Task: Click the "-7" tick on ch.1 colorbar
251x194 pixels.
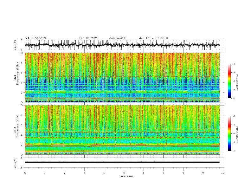Action: coord(234,98)
